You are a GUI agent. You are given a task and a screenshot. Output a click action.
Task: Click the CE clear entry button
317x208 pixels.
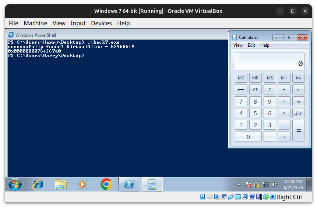(256, 90)
